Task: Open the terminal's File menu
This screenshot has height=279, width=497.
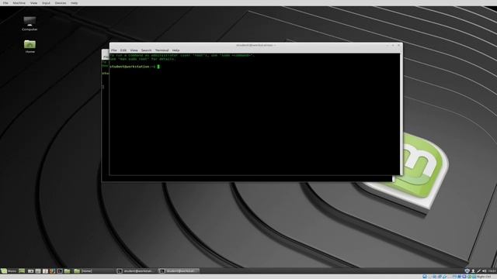Action: pos(114,50)
